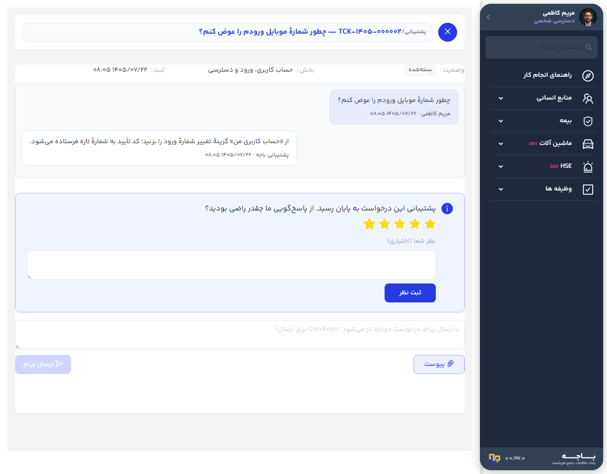Rate with the fourth star from right
The image size is (607, 474).
pos(385,224)
